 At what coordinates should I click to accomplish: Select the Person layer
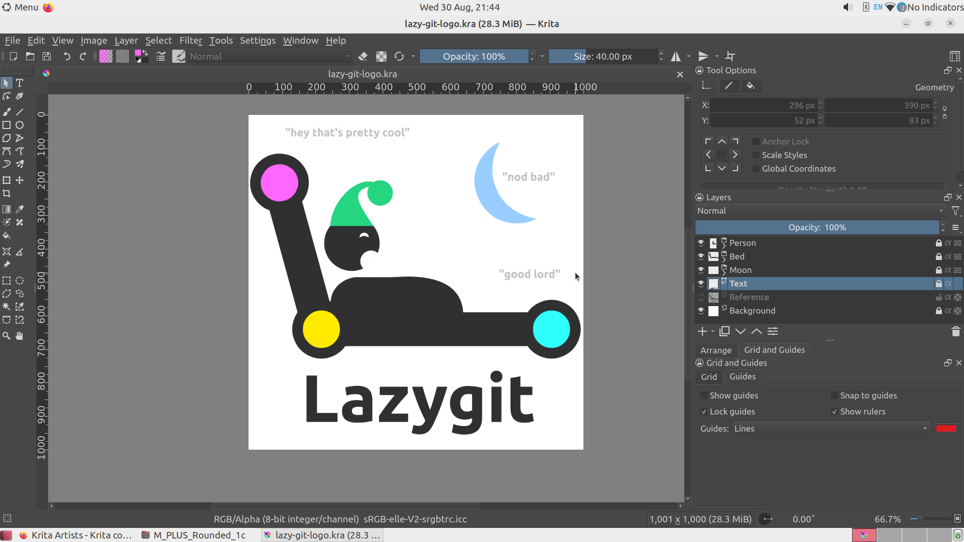pyautogui.click(x=742, y=243)
